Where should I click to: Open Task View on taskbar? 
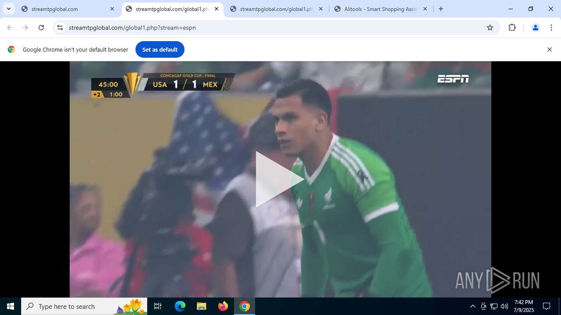coord(158,306)
